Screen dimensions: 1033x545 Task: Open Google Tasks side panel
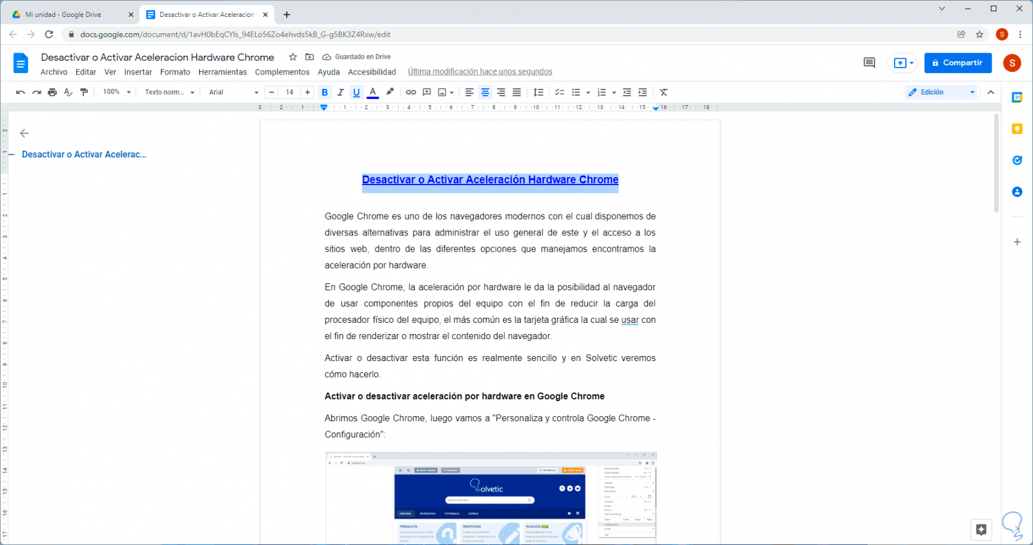coord(1017,160)
